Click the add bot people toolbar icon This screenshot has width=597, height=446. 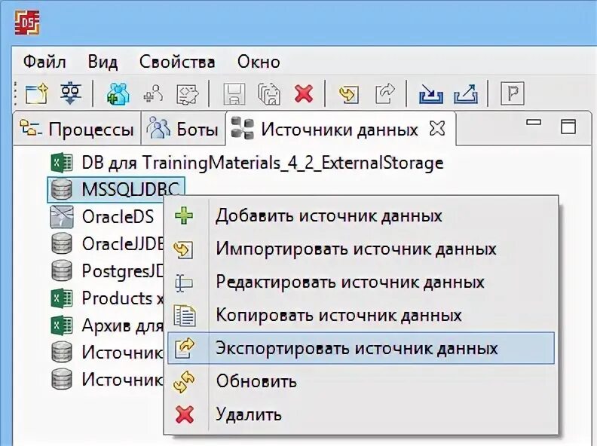point(118,93)
